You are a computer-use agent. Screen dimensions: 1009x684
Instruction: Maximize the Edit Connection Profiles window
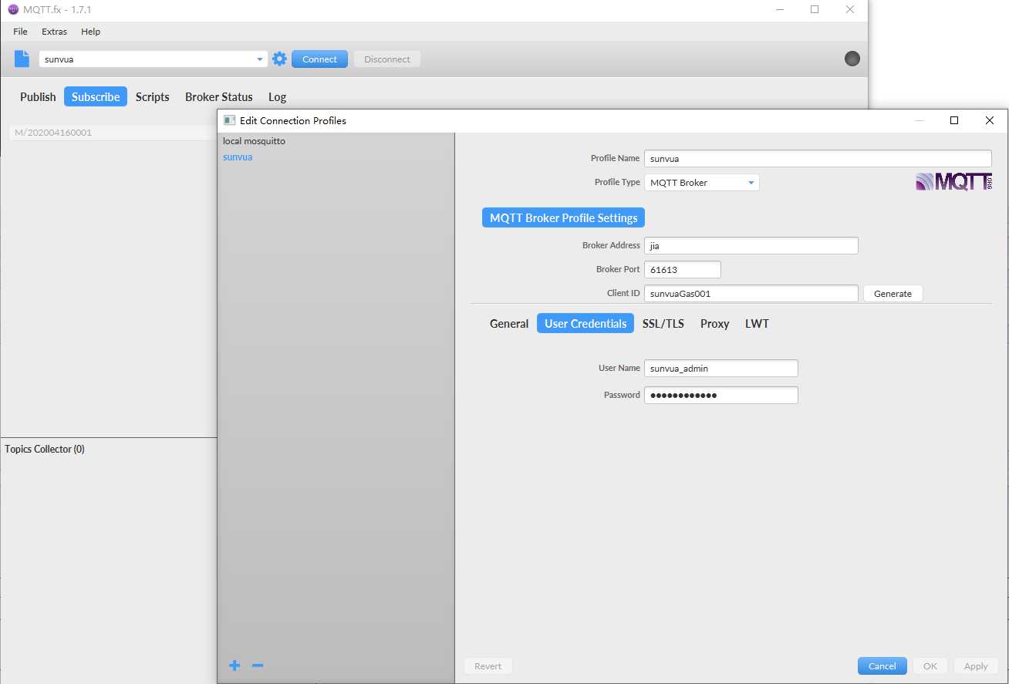954,120
